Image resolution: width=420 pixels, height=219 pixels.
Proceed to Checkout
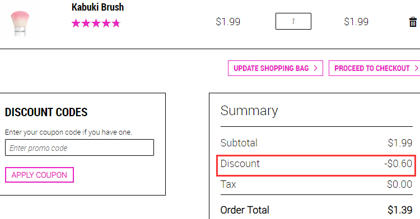click(x=375, y=68)
